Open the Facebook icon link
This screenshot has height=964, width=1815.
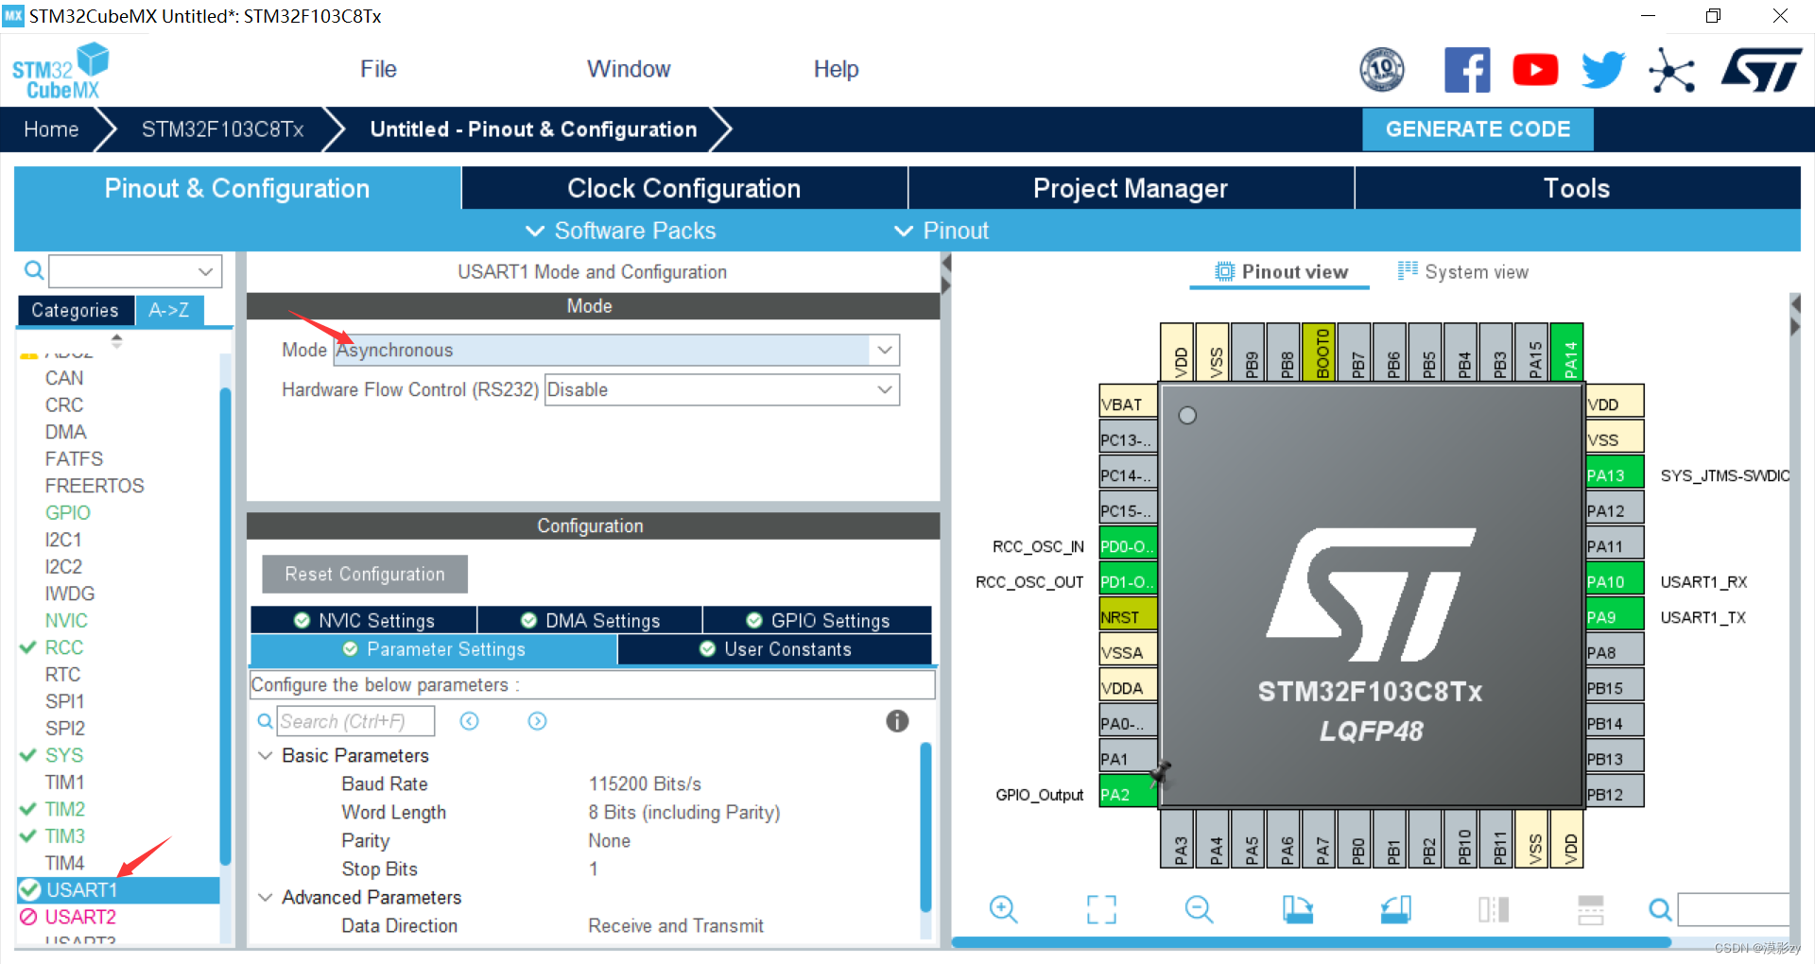click(1467, 70)
